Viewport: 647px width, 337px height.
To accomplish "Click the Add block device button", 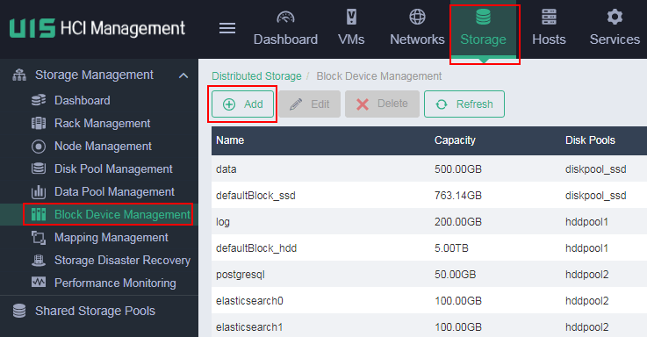I will (242, 104).
